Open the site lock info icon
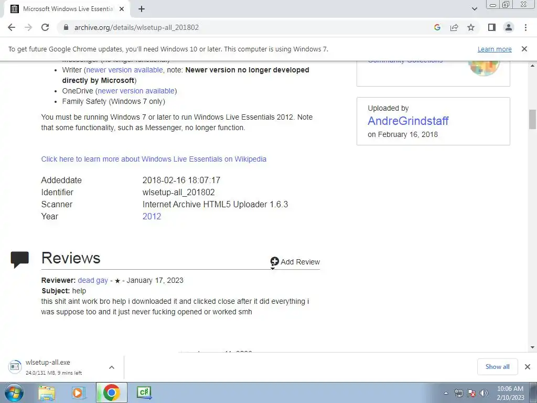This screenshot has height=403, width=537. tap(66, 27)
